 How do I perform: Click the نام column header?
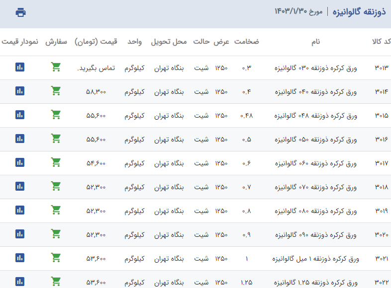pyautogui.click(x=315, y=42)
